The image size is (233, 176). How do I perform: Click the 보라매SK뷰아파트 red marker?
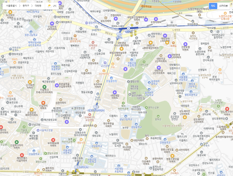click(53, 140)
